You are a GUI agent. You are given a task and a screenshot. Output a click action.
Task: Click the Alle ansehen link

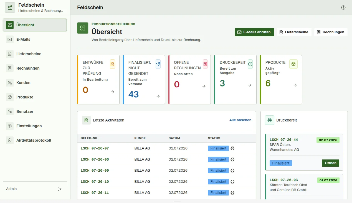tap(240, 120)
